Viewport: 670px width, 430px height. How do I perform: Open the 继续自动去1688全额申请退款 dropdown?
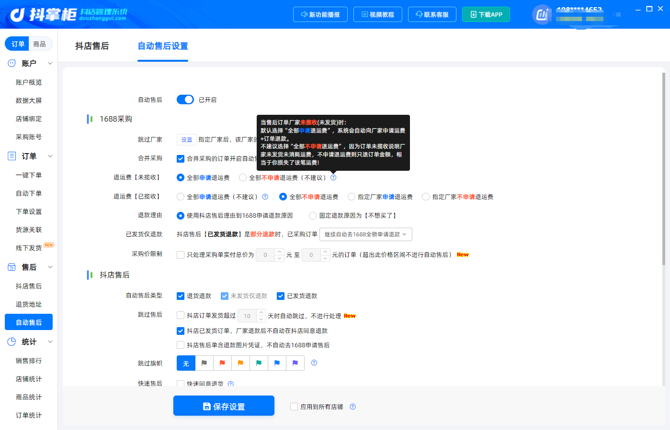366,234
